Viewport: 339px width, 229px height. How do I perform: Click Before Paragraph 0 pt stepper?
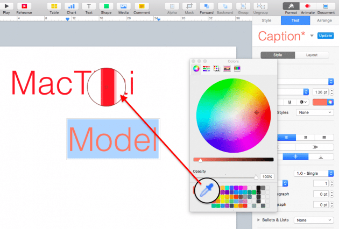pos(331,194)
